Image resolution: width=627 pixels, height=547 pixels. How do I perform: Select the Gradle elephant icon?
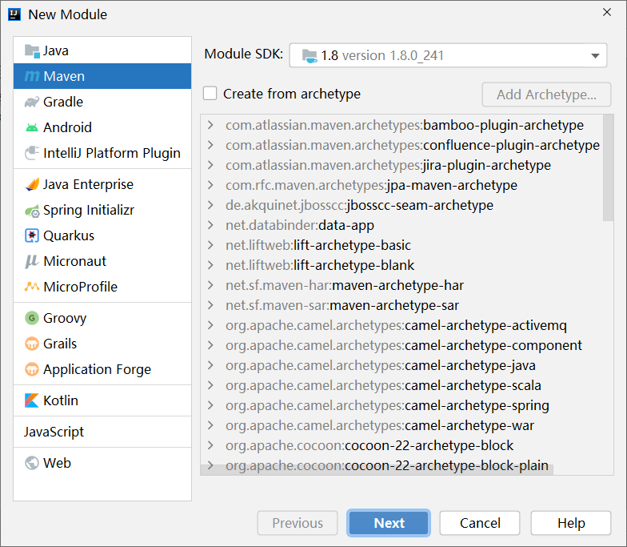pyautogui.click(x=32, y=103)
